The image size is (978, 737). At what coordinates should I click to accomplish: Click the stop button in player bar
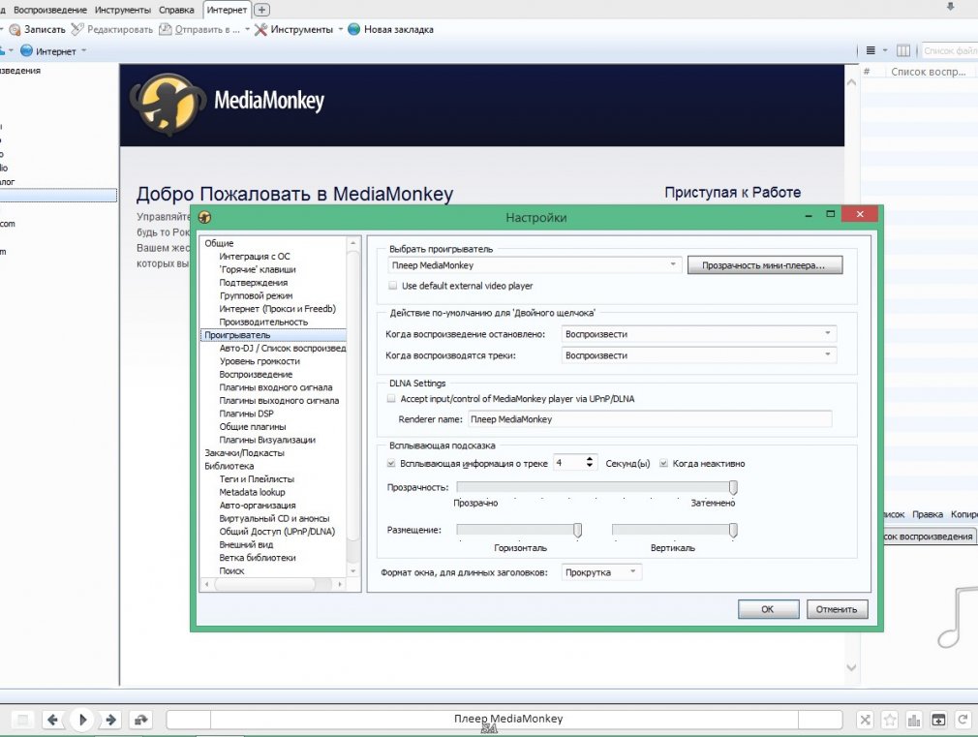22,720
